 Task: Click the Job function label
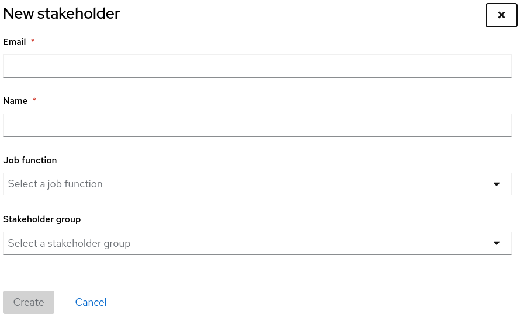coord(30,160)
